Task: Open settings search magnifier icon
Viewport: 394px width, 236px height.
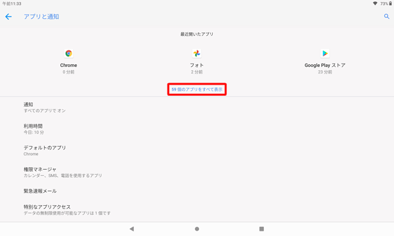Action: [387, 16]
